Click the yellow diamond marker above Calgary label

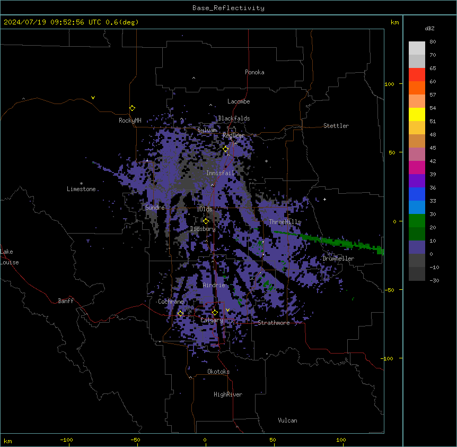[x=215, y=313]
